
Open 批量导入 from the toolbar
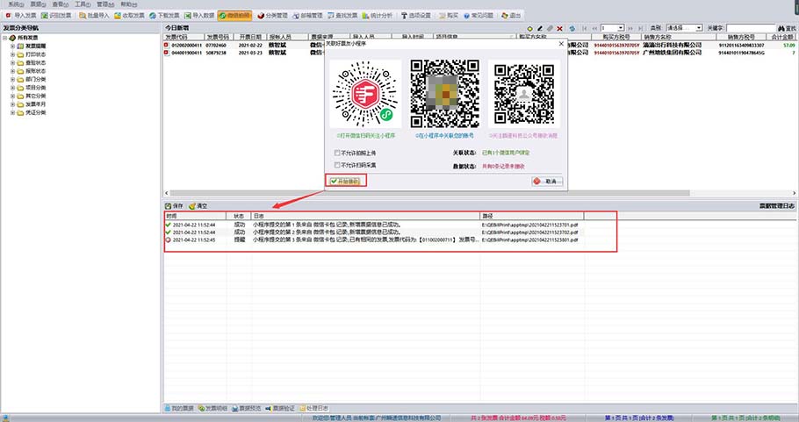click(x=96, y=16)
